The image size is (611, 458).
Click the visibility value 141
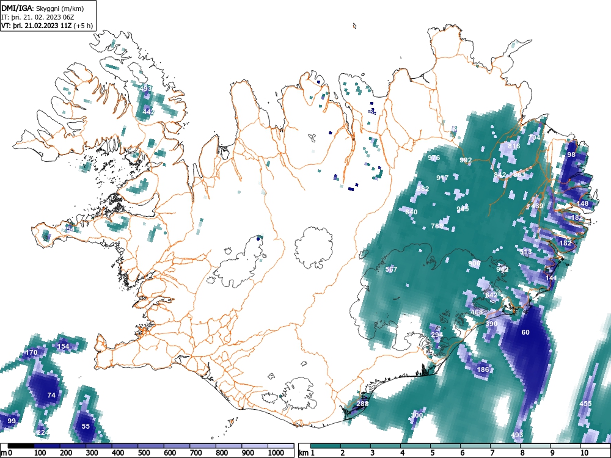(x=551, y=278)
